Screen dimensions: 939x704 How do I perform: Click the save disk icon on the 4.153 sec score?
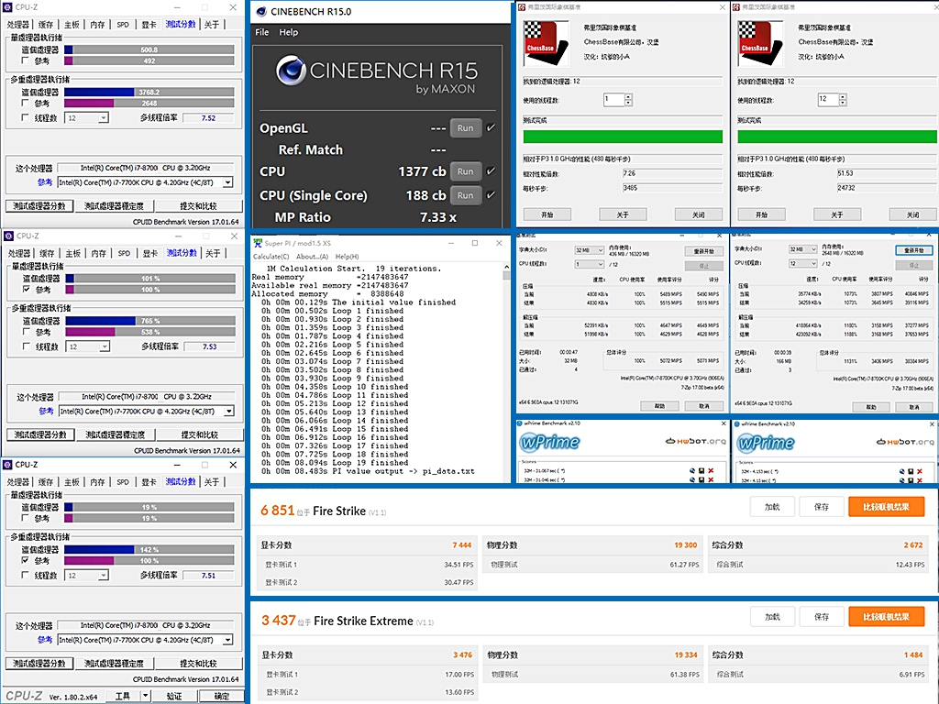pyautogui.click(x=911, y=471)
